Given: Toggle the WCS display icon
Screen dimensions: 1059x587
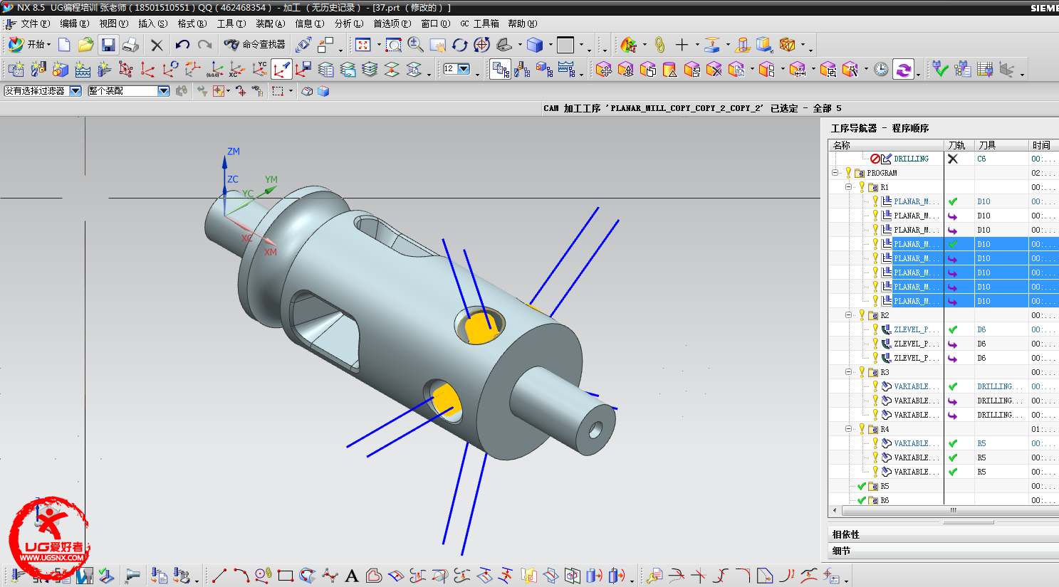Looking at the screenshot, I should pos(281,69).
